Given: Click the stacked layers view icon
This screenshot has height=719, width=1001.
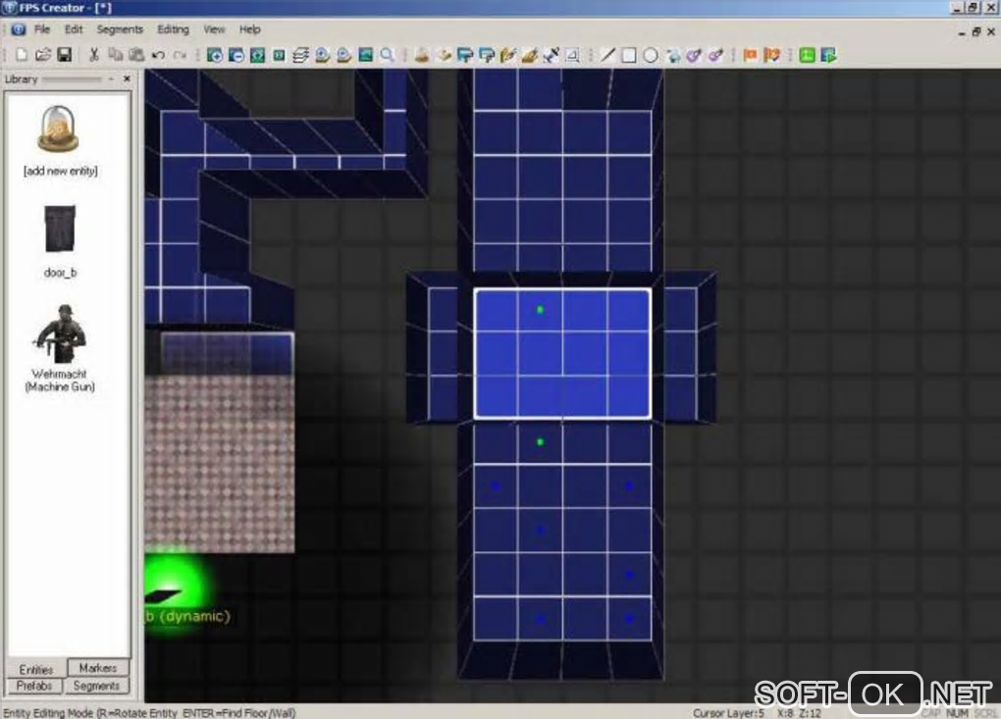Looking at the screenshot, I should click(x=300, y=56).
